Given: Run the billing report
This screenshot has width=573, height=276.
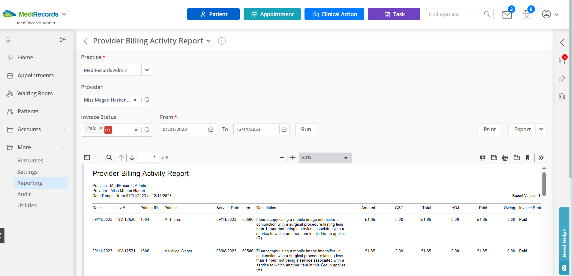Looking at the screenshot, I should pyautogui.click(x=306, y=129).
